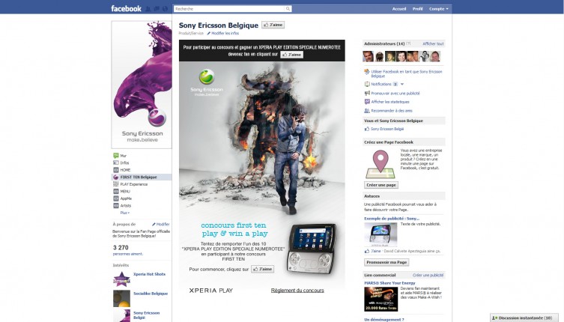Click J'aime link under ad example

click(x=376, y=251)
